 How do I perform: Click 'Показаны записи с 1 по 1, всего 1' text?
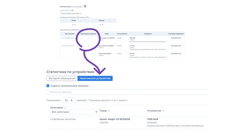click(x=108, y=100)
